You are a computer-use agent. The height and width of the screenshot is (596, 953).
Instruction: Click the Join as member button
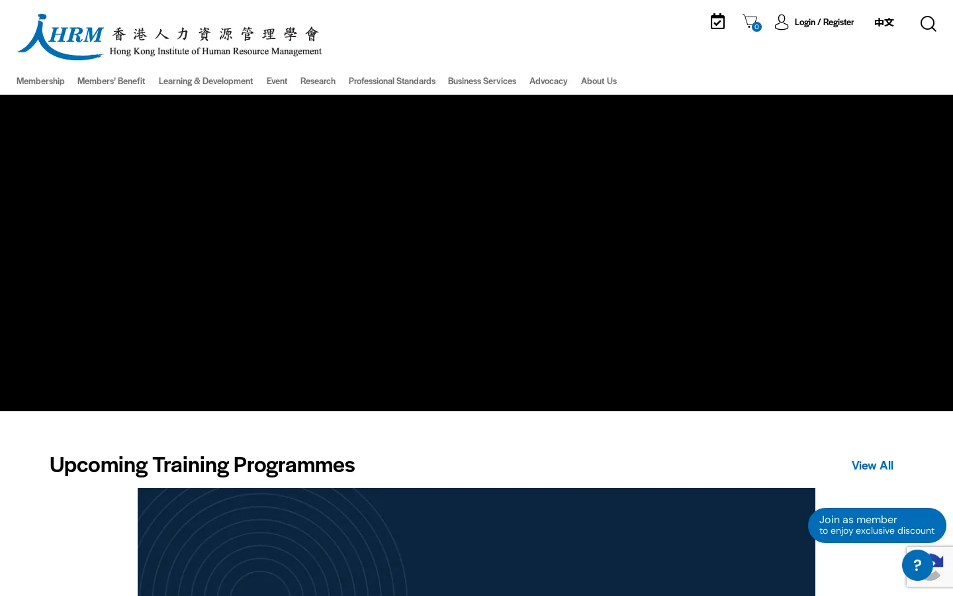(x=877, y=525)
